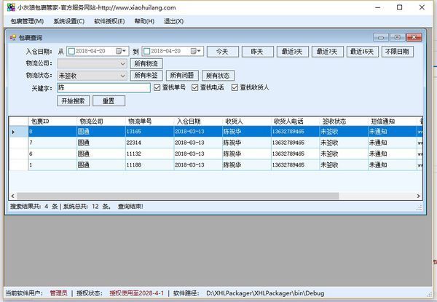Open the 帮助(H) menu
The height and width of the screenshot is (302, 437).
coord(144,21)
